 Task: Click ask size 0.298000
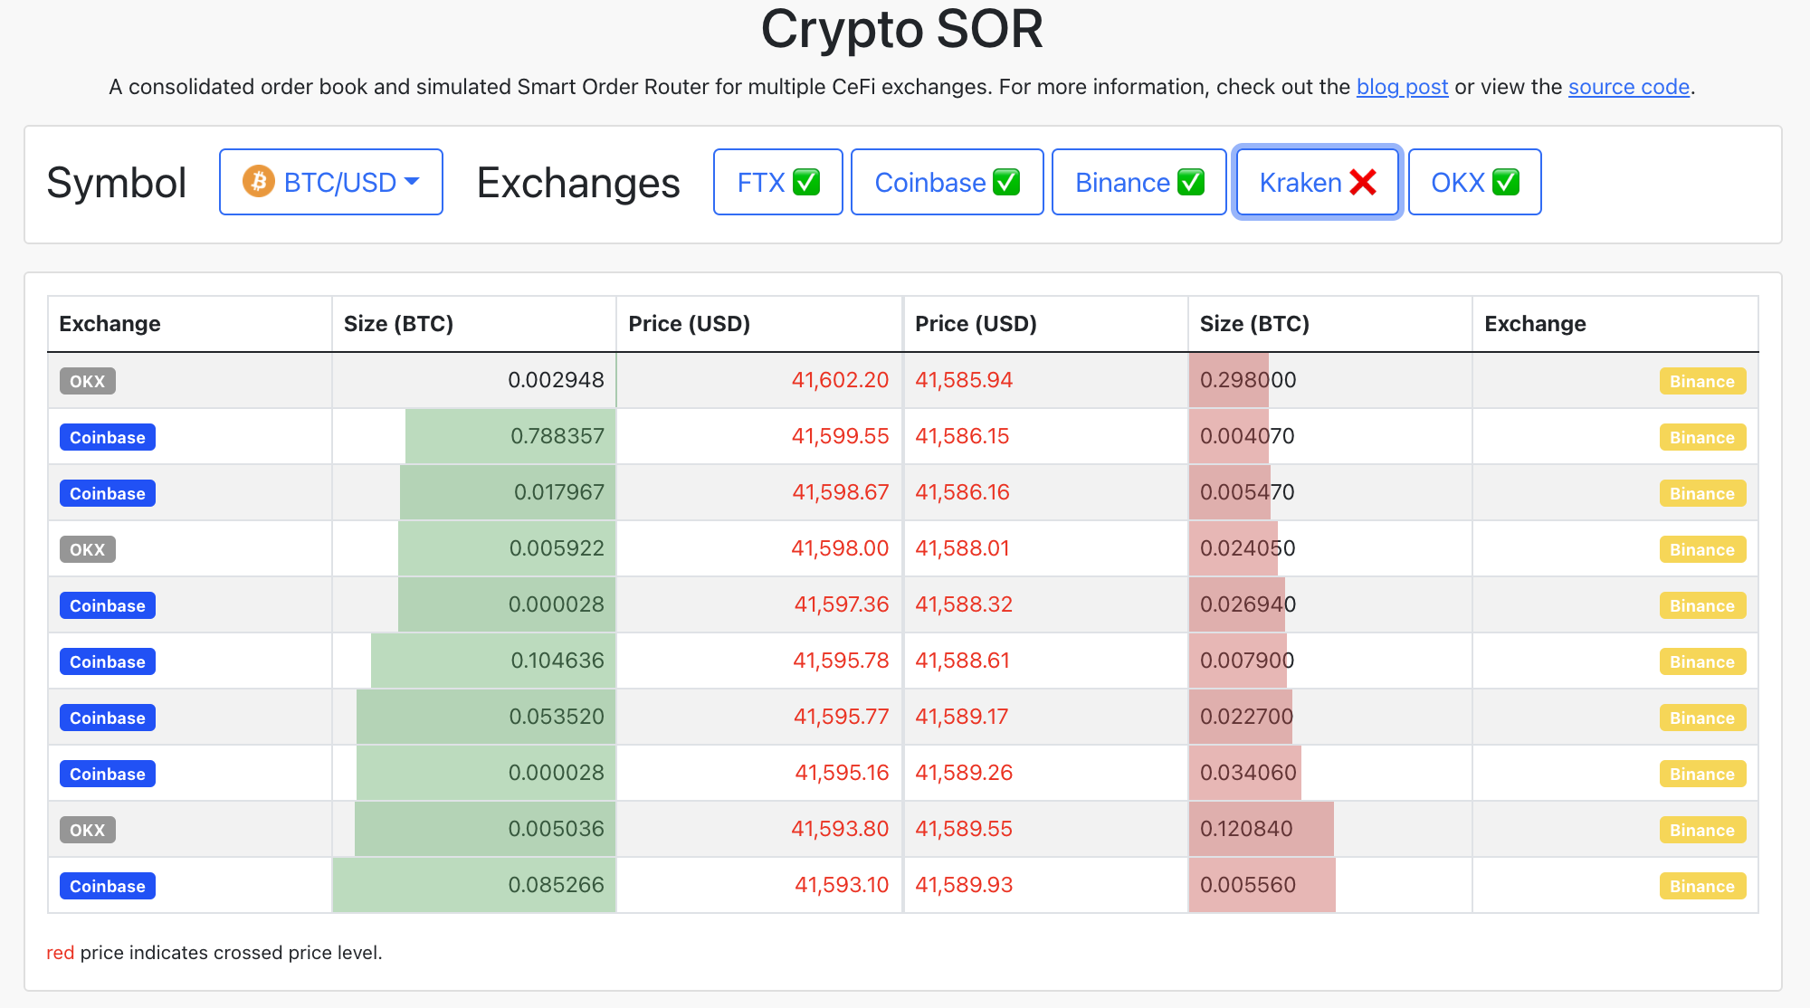1248,380
